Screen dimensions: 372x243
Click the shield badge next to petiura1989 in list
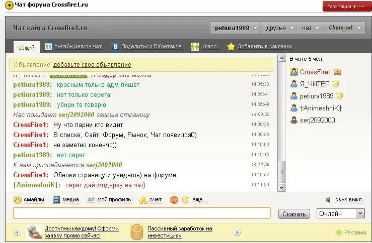click(x=340, y=96)
